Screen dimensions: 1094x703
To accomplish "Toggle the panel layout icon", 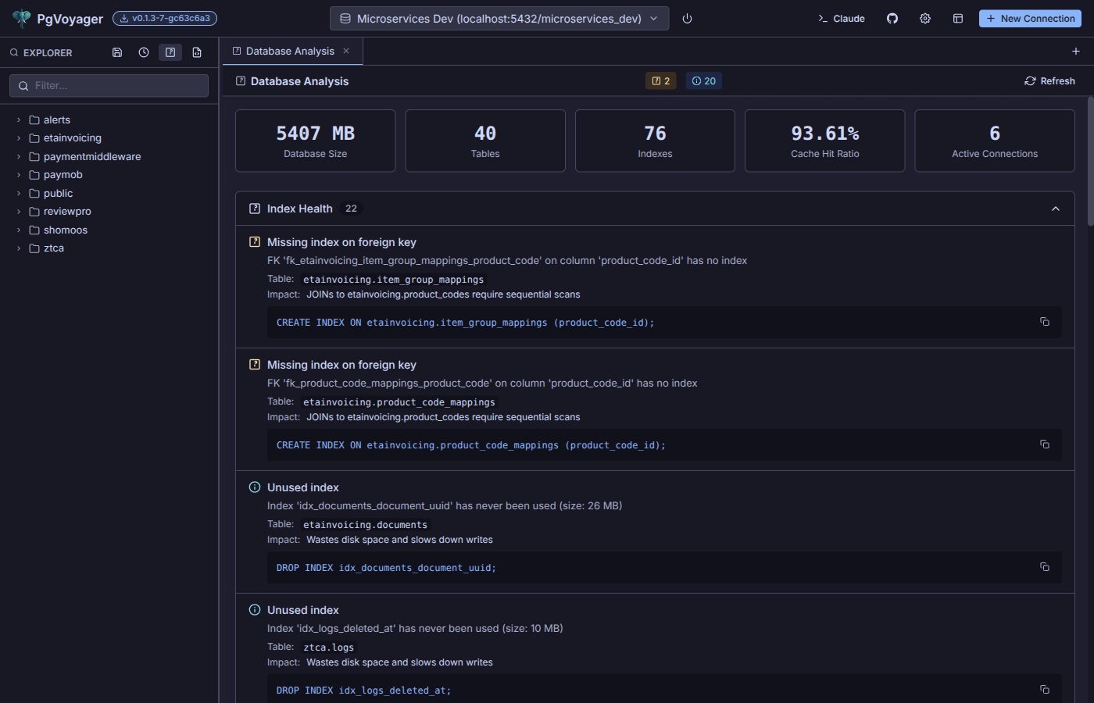I will (x=958, y=19).
